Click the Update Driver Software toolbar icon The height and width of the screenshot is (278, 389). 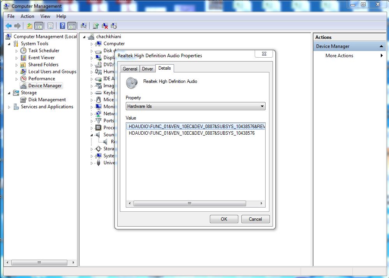click(x=95, y=26)
